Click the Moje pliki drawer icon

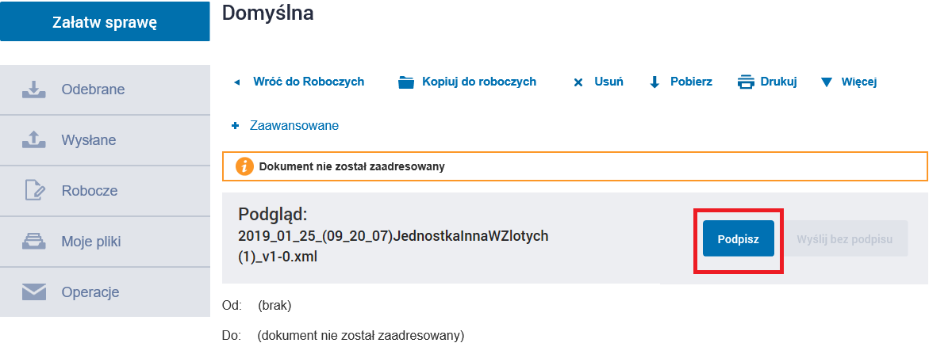(x=33, y=242)
